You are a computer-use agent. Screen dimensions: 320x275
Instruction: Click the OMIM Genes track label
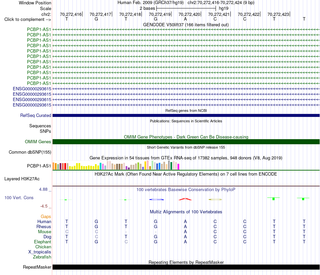(x=38, y=142)
